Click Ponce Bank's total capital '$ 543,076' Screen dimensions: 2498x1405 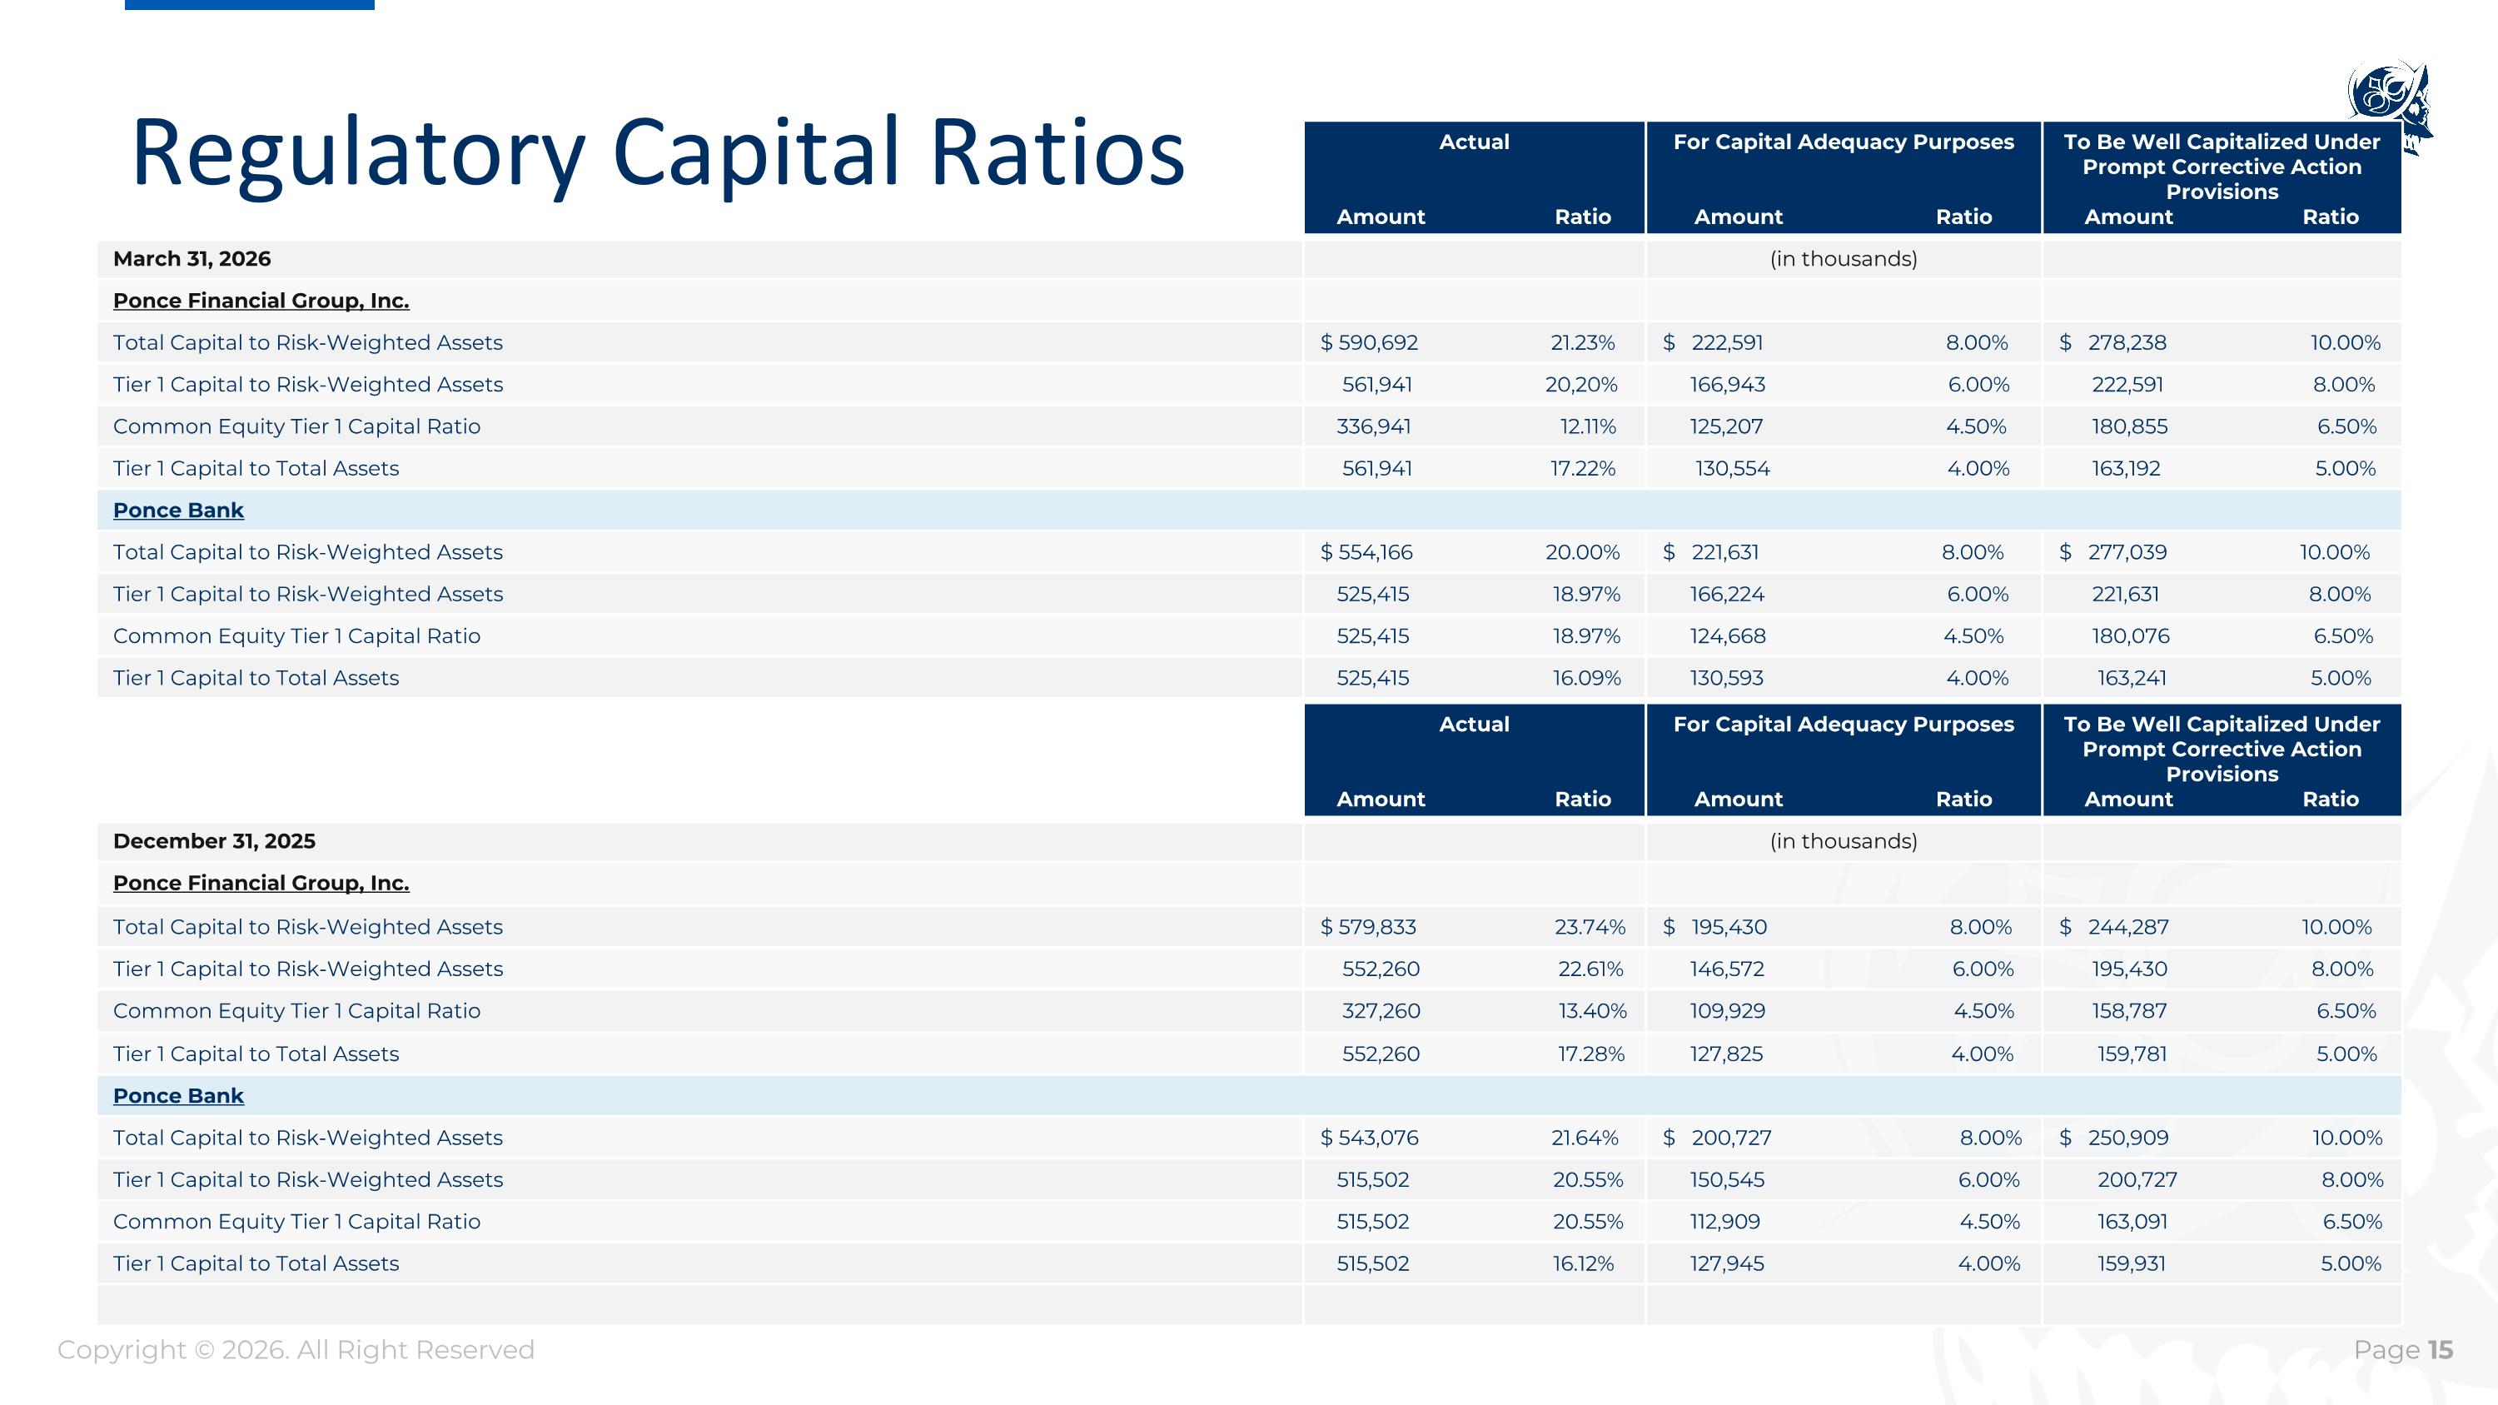coord(1369,1138)
